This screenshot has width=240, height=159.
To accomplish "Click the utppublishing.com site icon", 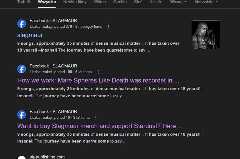I will click(22, 158).
